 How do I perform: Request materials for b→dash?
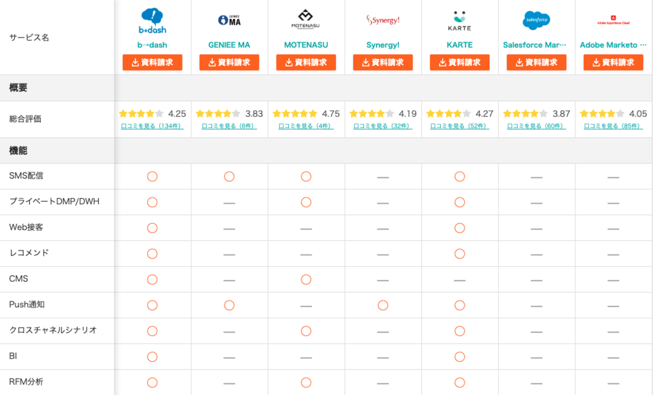[152, 62]
